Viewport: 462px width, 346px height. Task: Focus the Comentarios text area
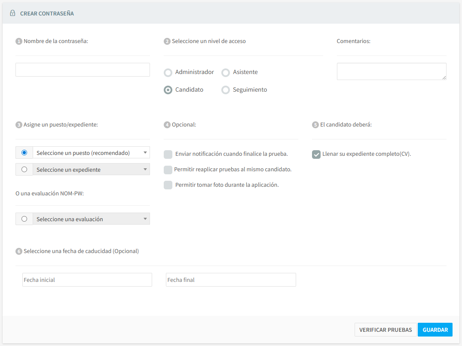[x=391, y=71]
